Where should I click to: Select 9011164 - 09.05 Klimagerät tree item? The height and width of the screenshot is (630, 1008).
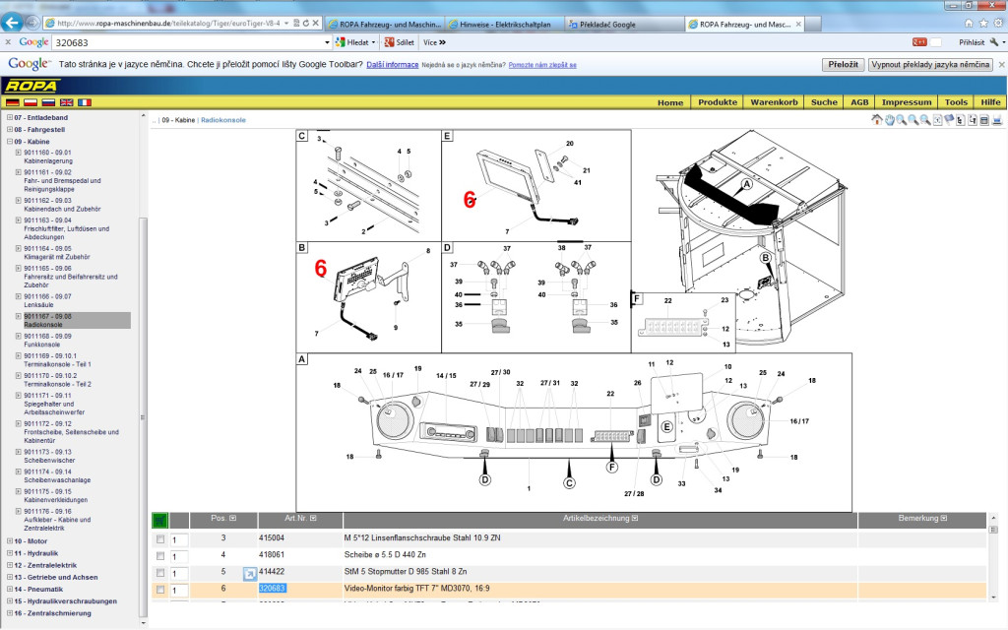56,253
